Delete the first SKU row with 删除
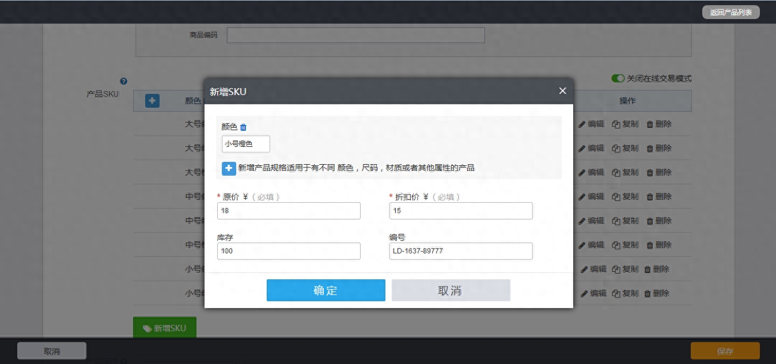 pos(659,124)
